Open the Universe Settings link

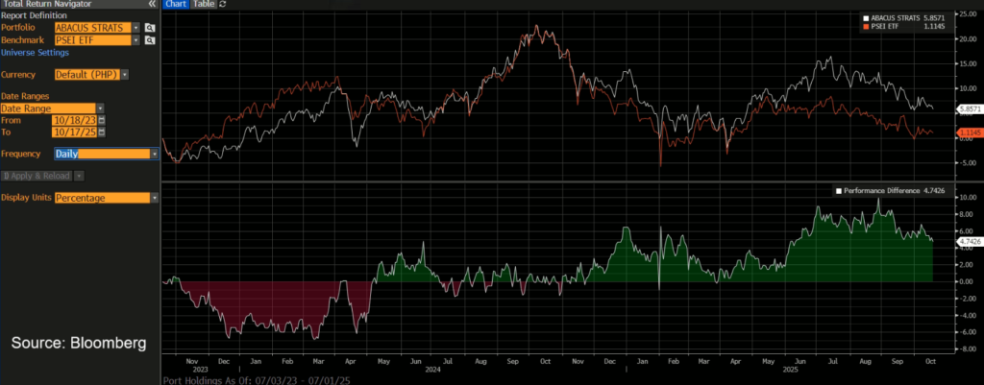[35, 52]
